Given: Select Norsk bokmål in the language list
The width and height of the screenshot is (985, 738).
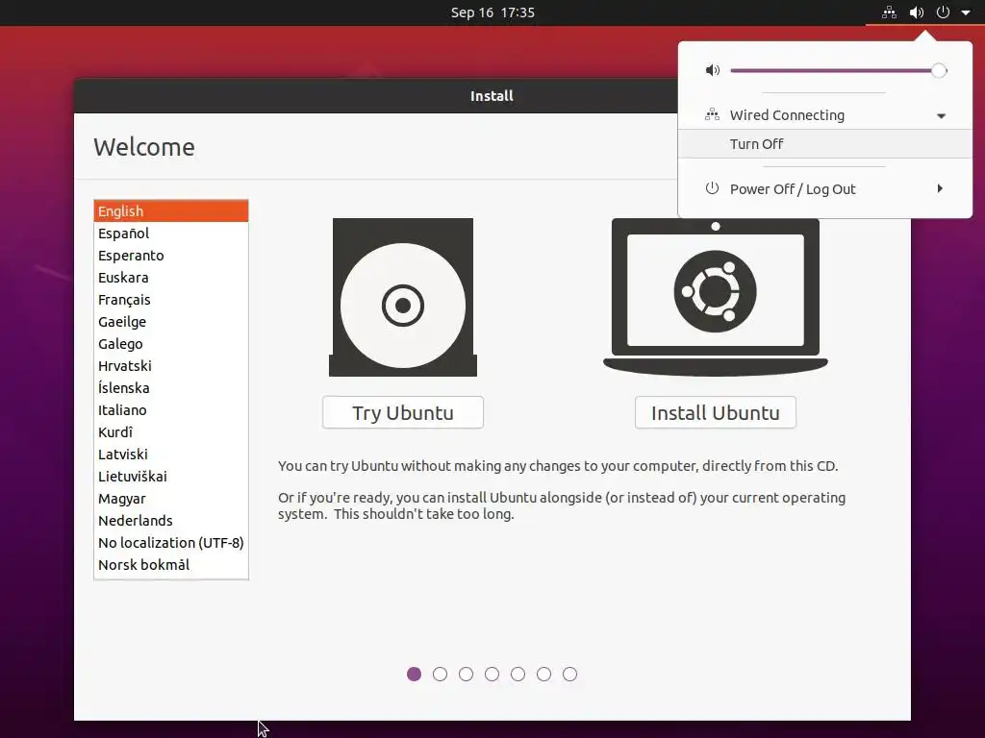Looking at the screenshot, I should point(171,565).
